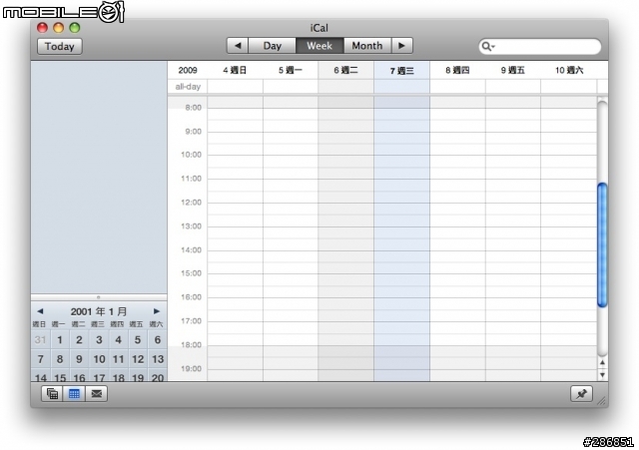The width and height of the screenshot is (639, 450).
Task: Click the scrollbar up arrow
Action: (x=602, y=362)
